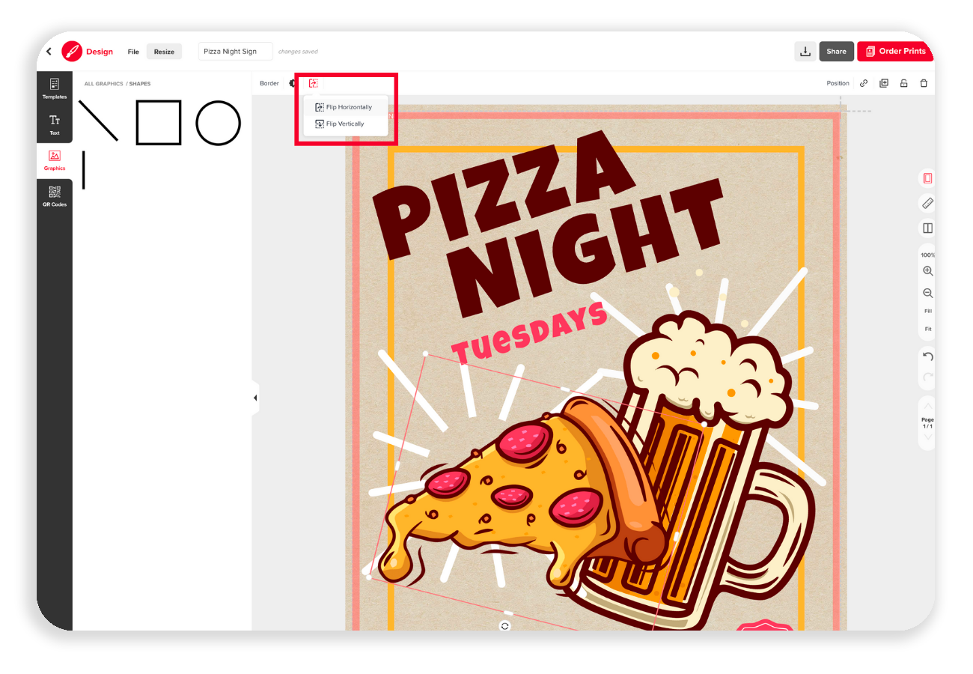Click the Order Prints button
Image resolution: width=973 pixels, height=674 pixels.
click(896, 51)
